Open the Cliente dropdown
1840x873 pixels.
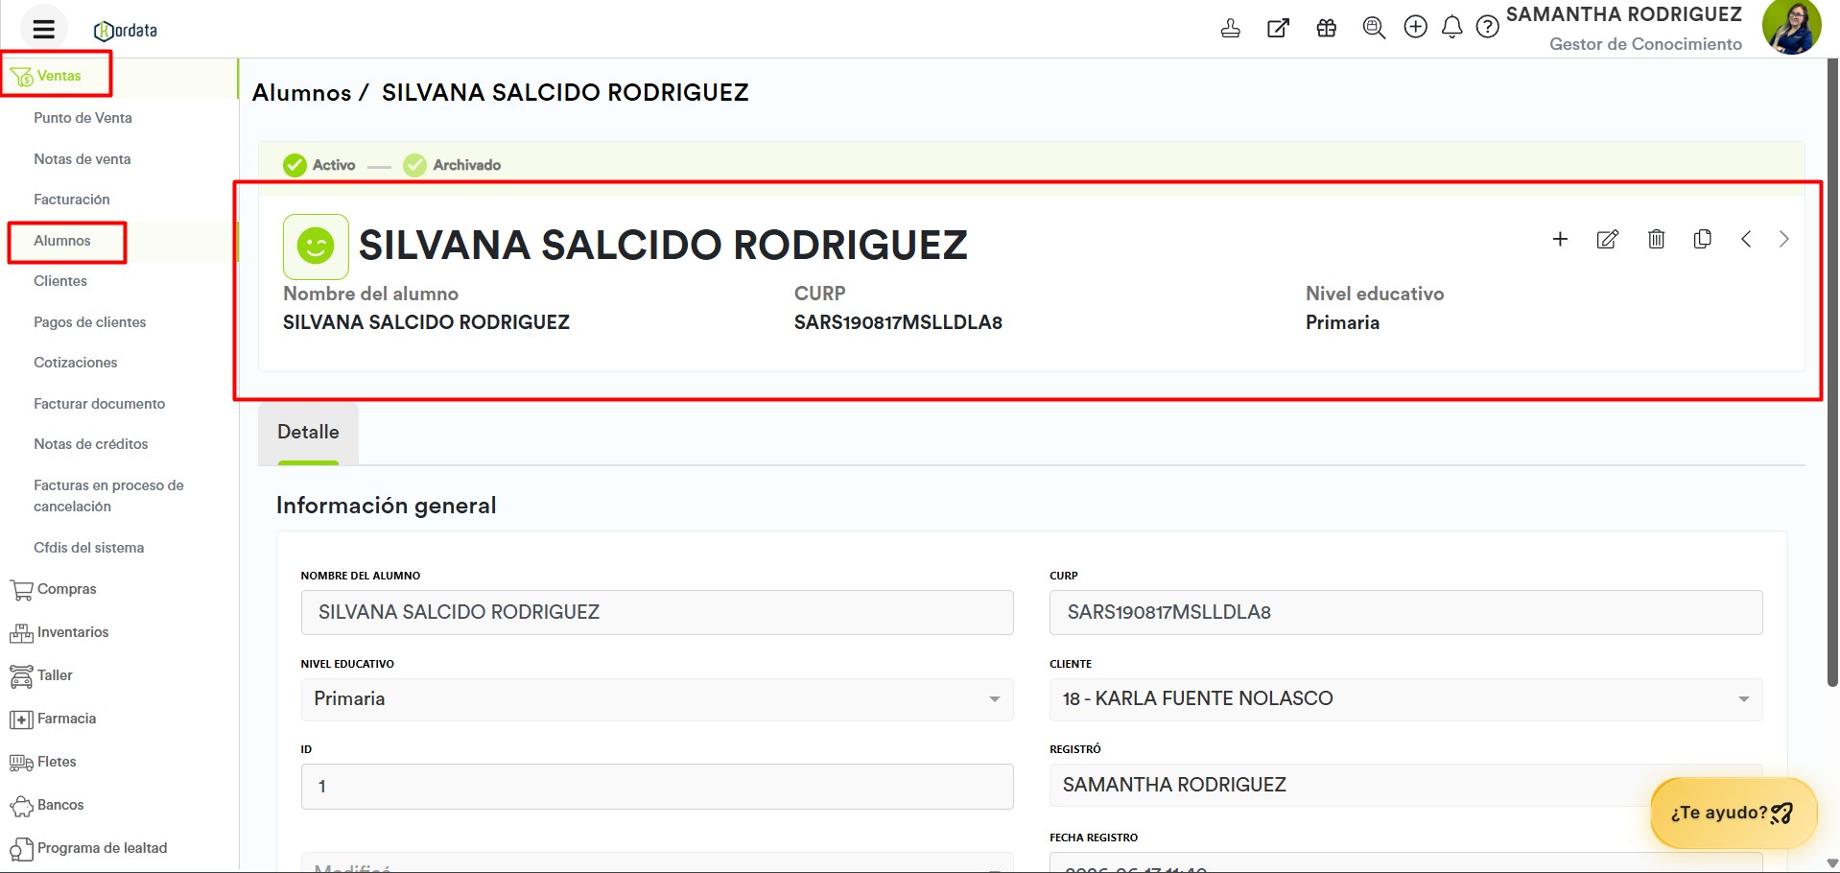[x=1406, y=699]
